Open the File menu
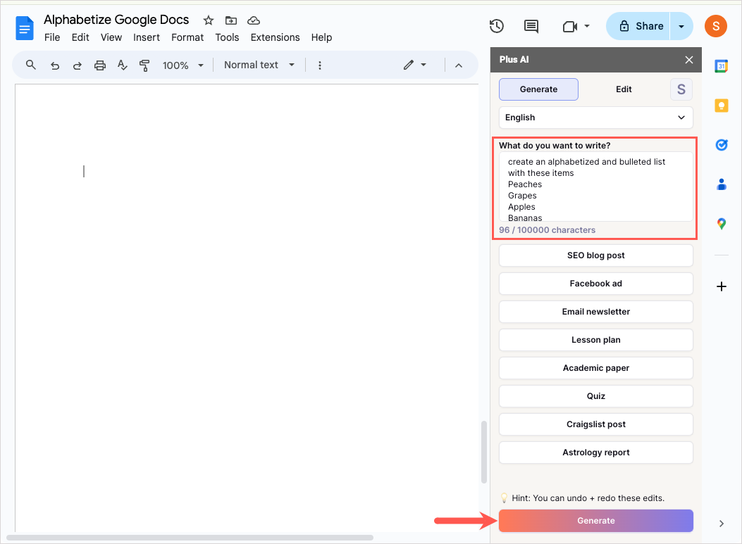Viewport: 742px width, 544px height. click(x=52, y=37)
